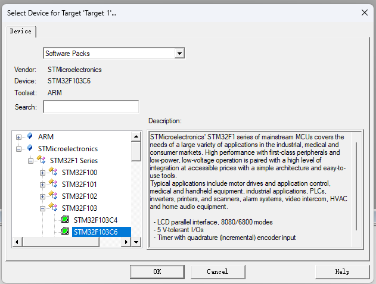Image resolution: width=376 pixels, height=284 pixels.
Task: Select STM32F103C4 in the device tree
Action: (95, 220)
